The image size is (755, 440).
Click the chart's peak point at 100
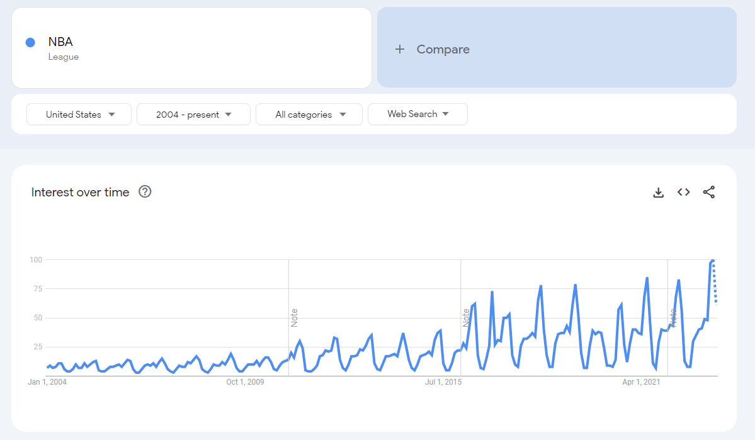[713, 261]
